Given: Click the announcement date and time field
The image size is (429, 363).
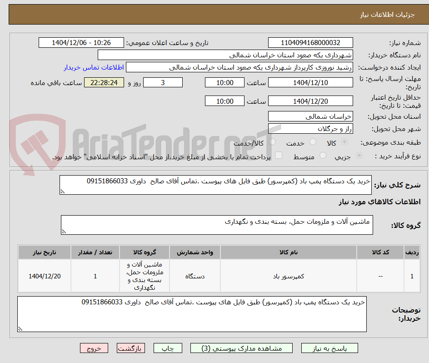Looking at the screenshot, I should coord(81,43).
